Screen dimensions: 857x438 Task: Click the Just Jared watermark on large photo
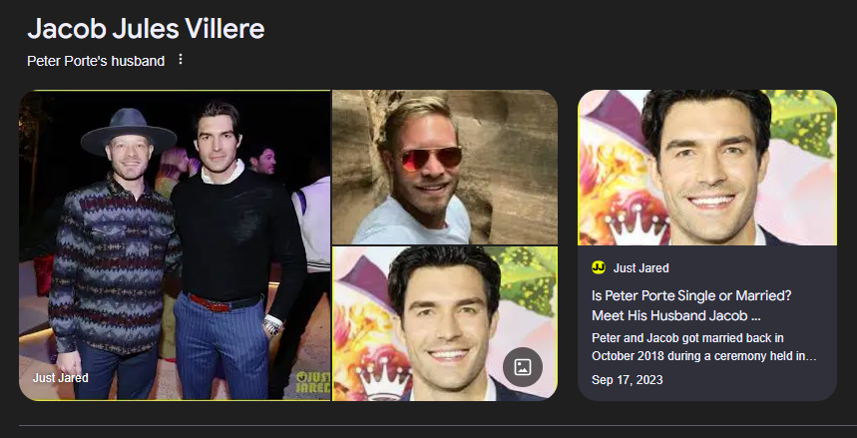pyautogui.click(x=313, y=382)
